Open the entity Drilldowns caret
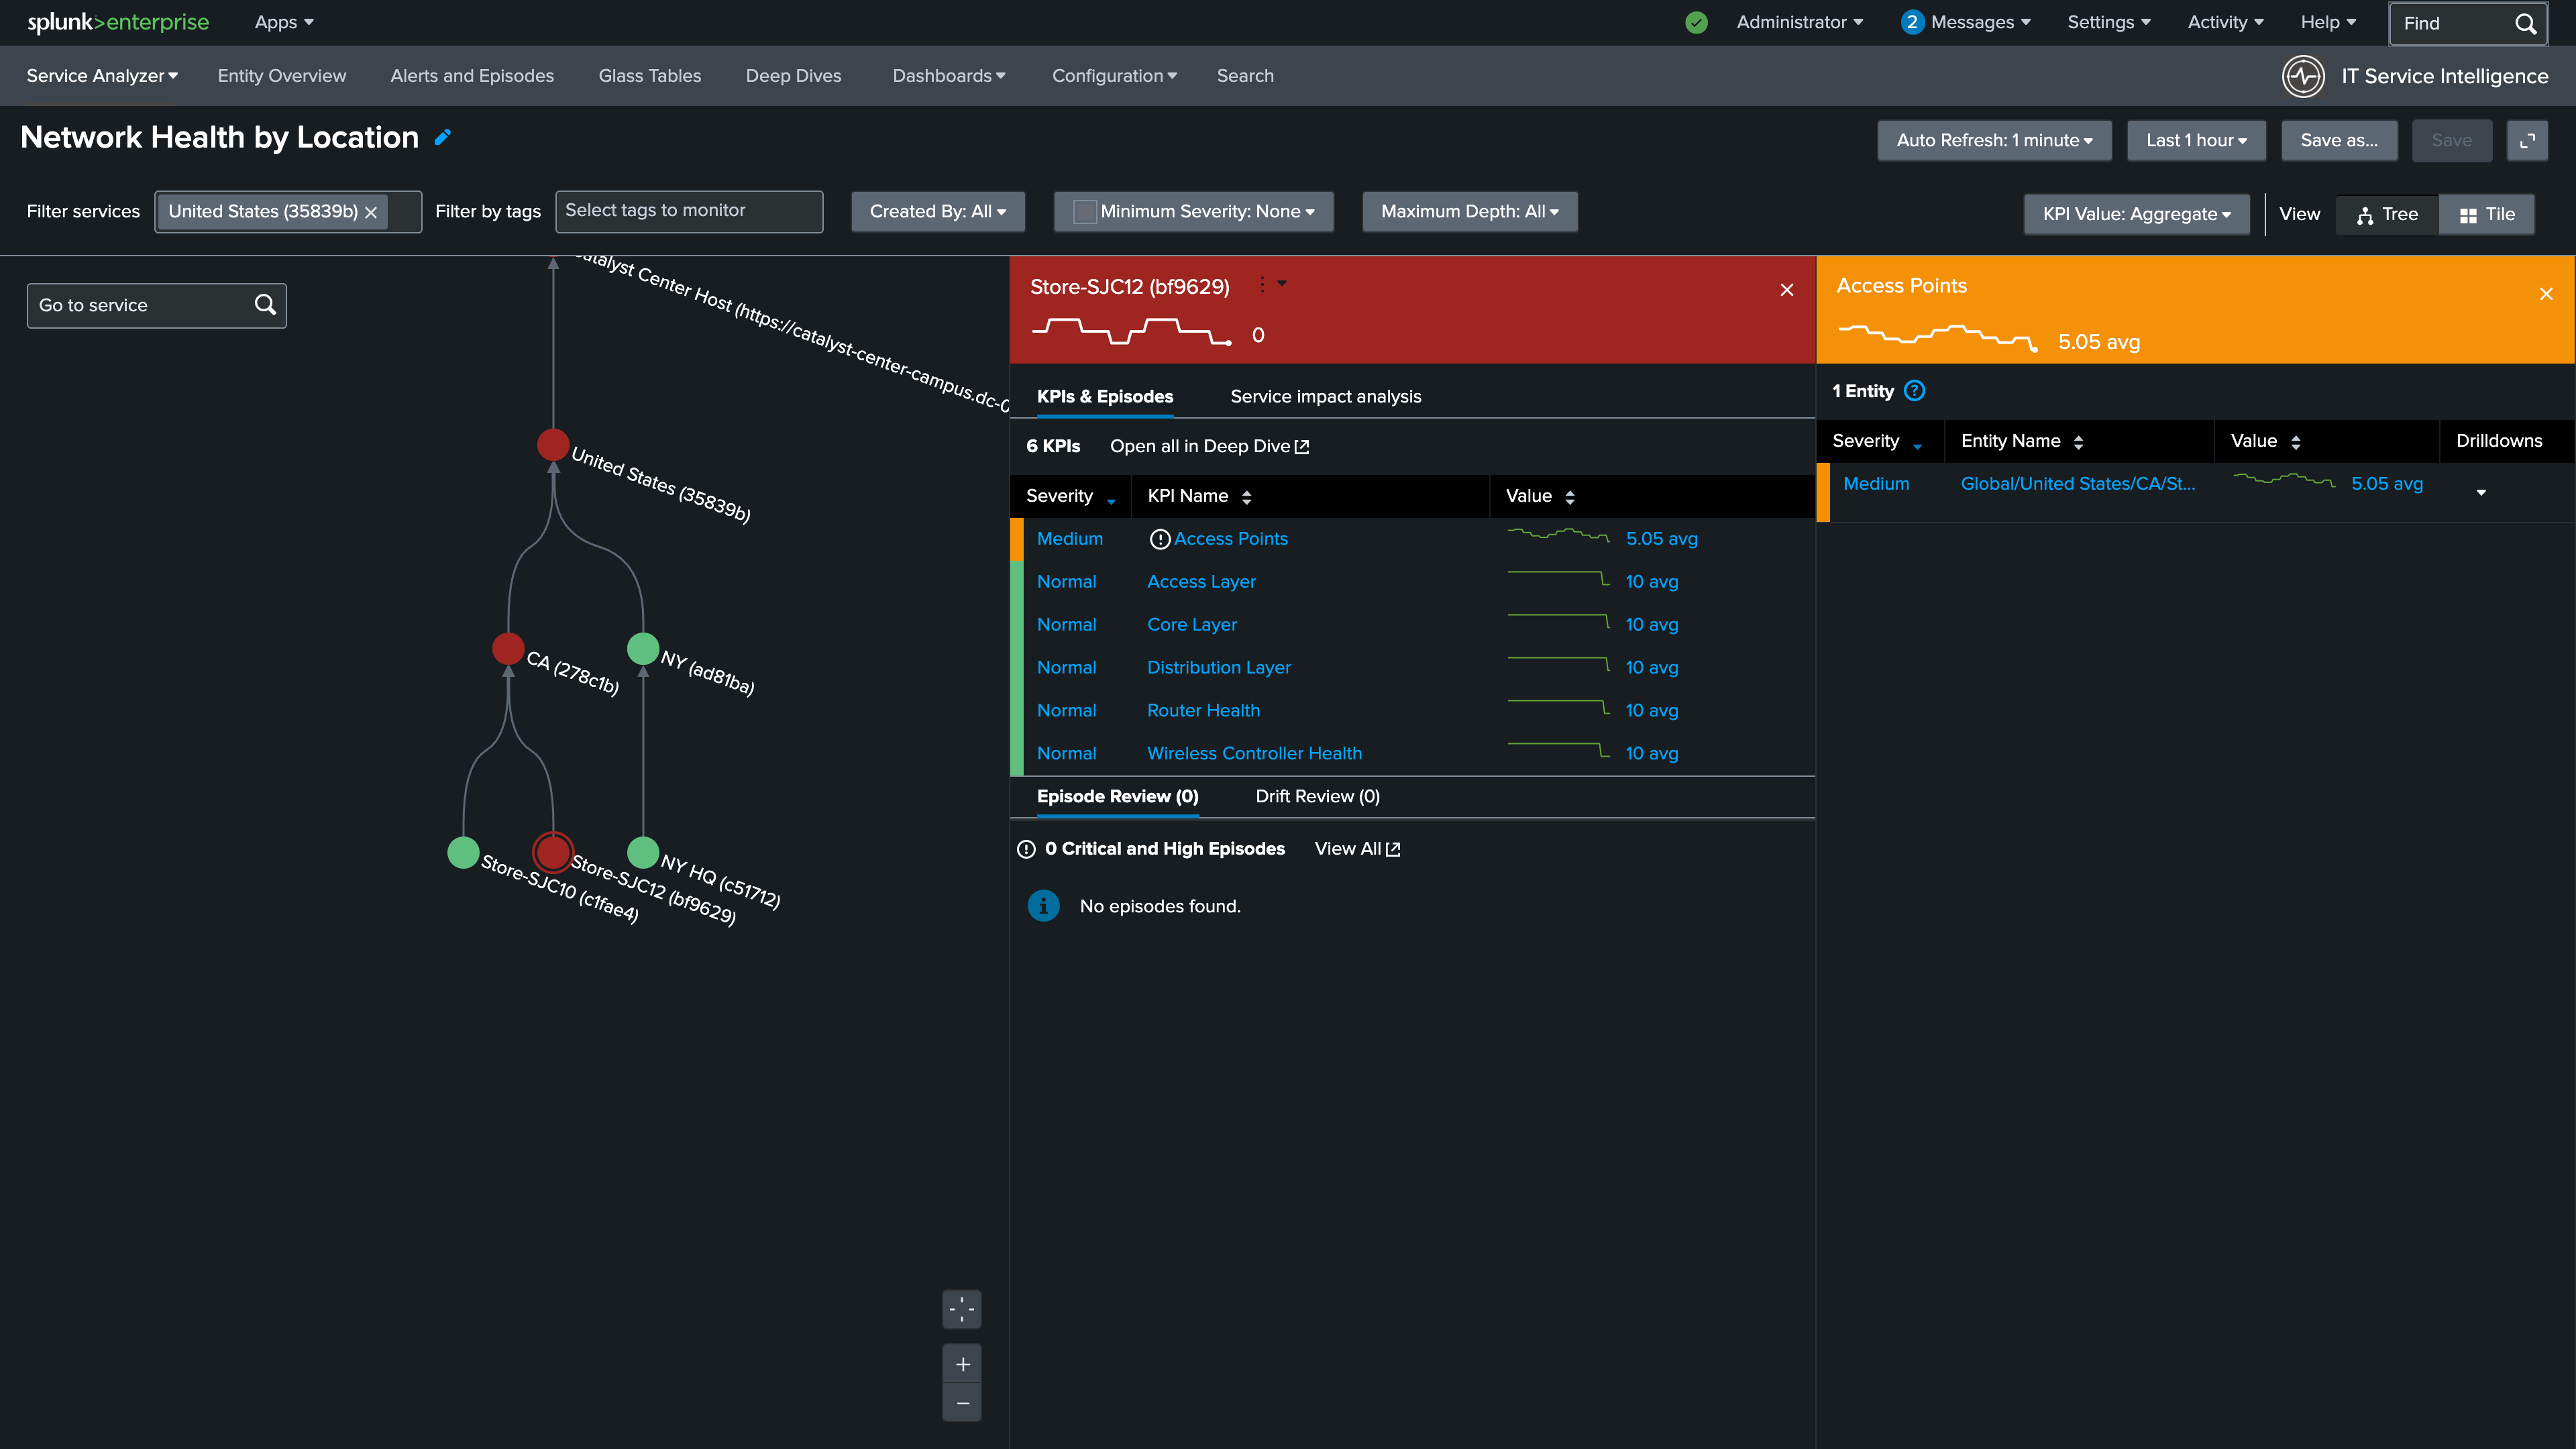The image size is (2576, 1449). [2481, 492]
